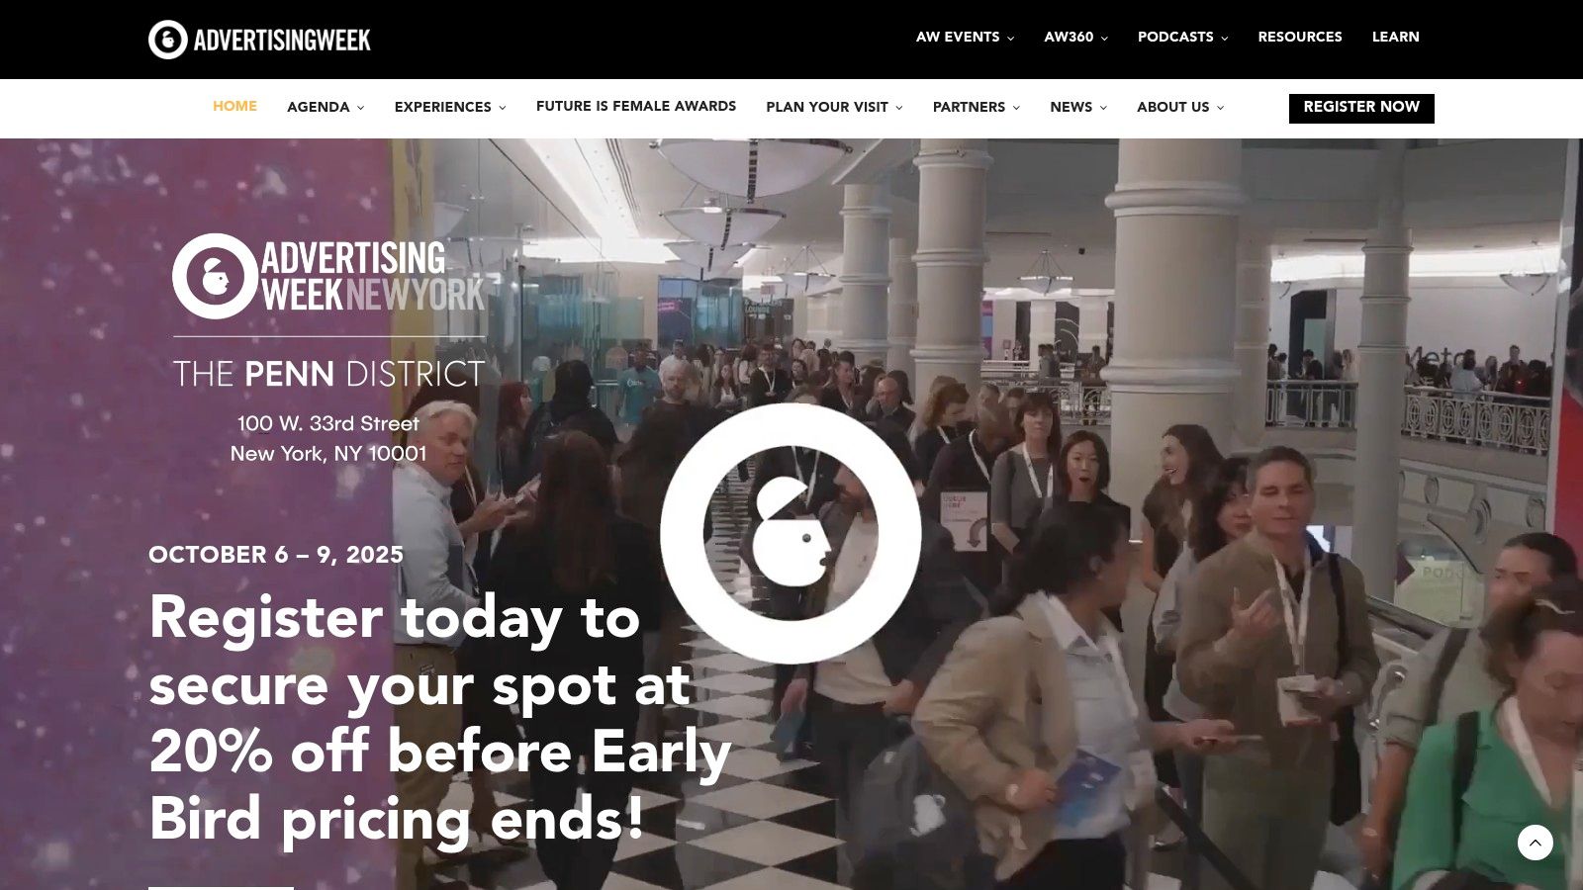Expand the Agenda chevron menu
The height and width of the screenshot is (890, 1583).
click(x=326, y=107)
